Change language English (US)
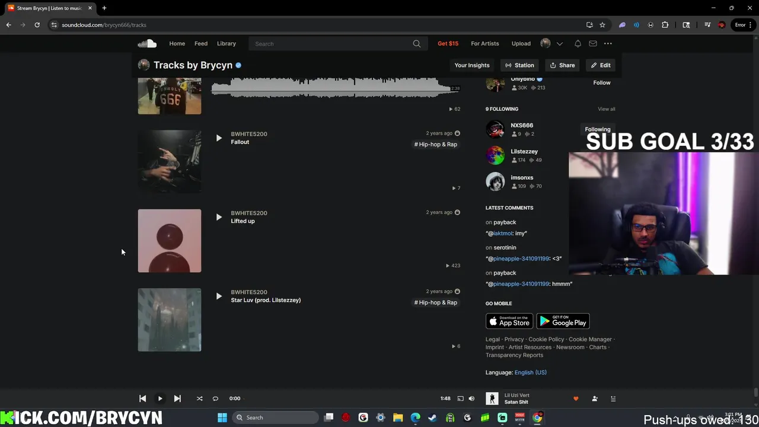Image resolution: width=759 pixels, height=427 pixels. coord(531,372)
